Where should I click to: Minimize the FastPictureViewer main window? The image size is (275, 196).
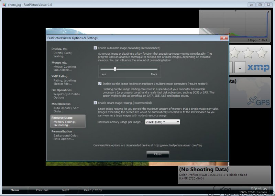click(252, 5)
